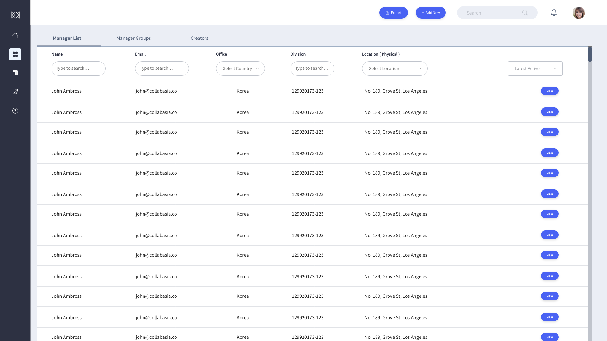
Task: Expand the Select Country dropdown
Action: 240,69
